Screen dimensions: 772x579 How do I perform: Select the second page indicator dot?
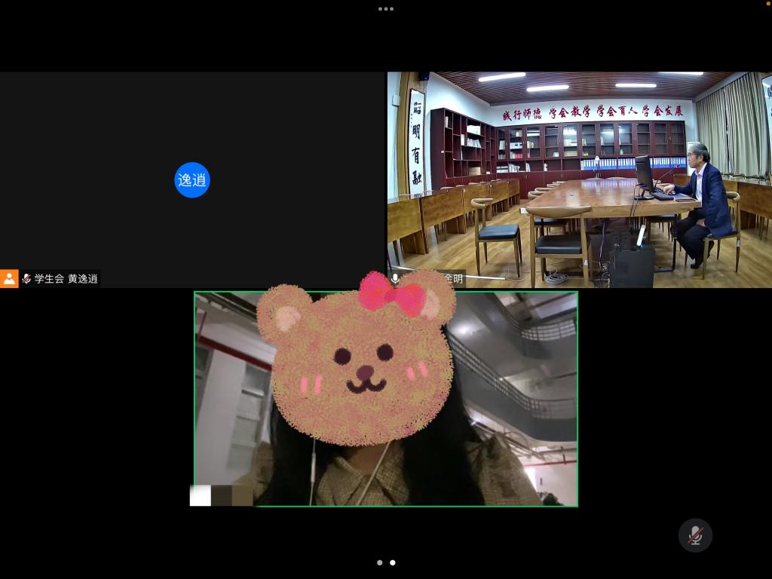392,562
